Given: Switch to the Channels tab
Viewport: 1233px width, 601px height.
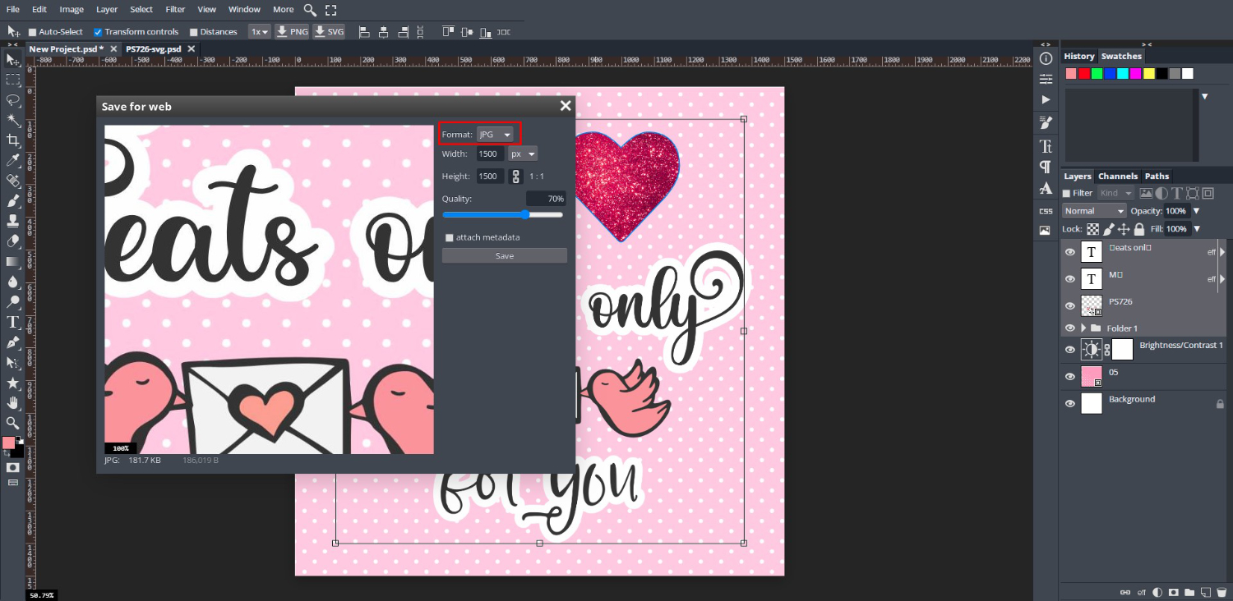Looking at the screenshot, I should [1118, 176].
